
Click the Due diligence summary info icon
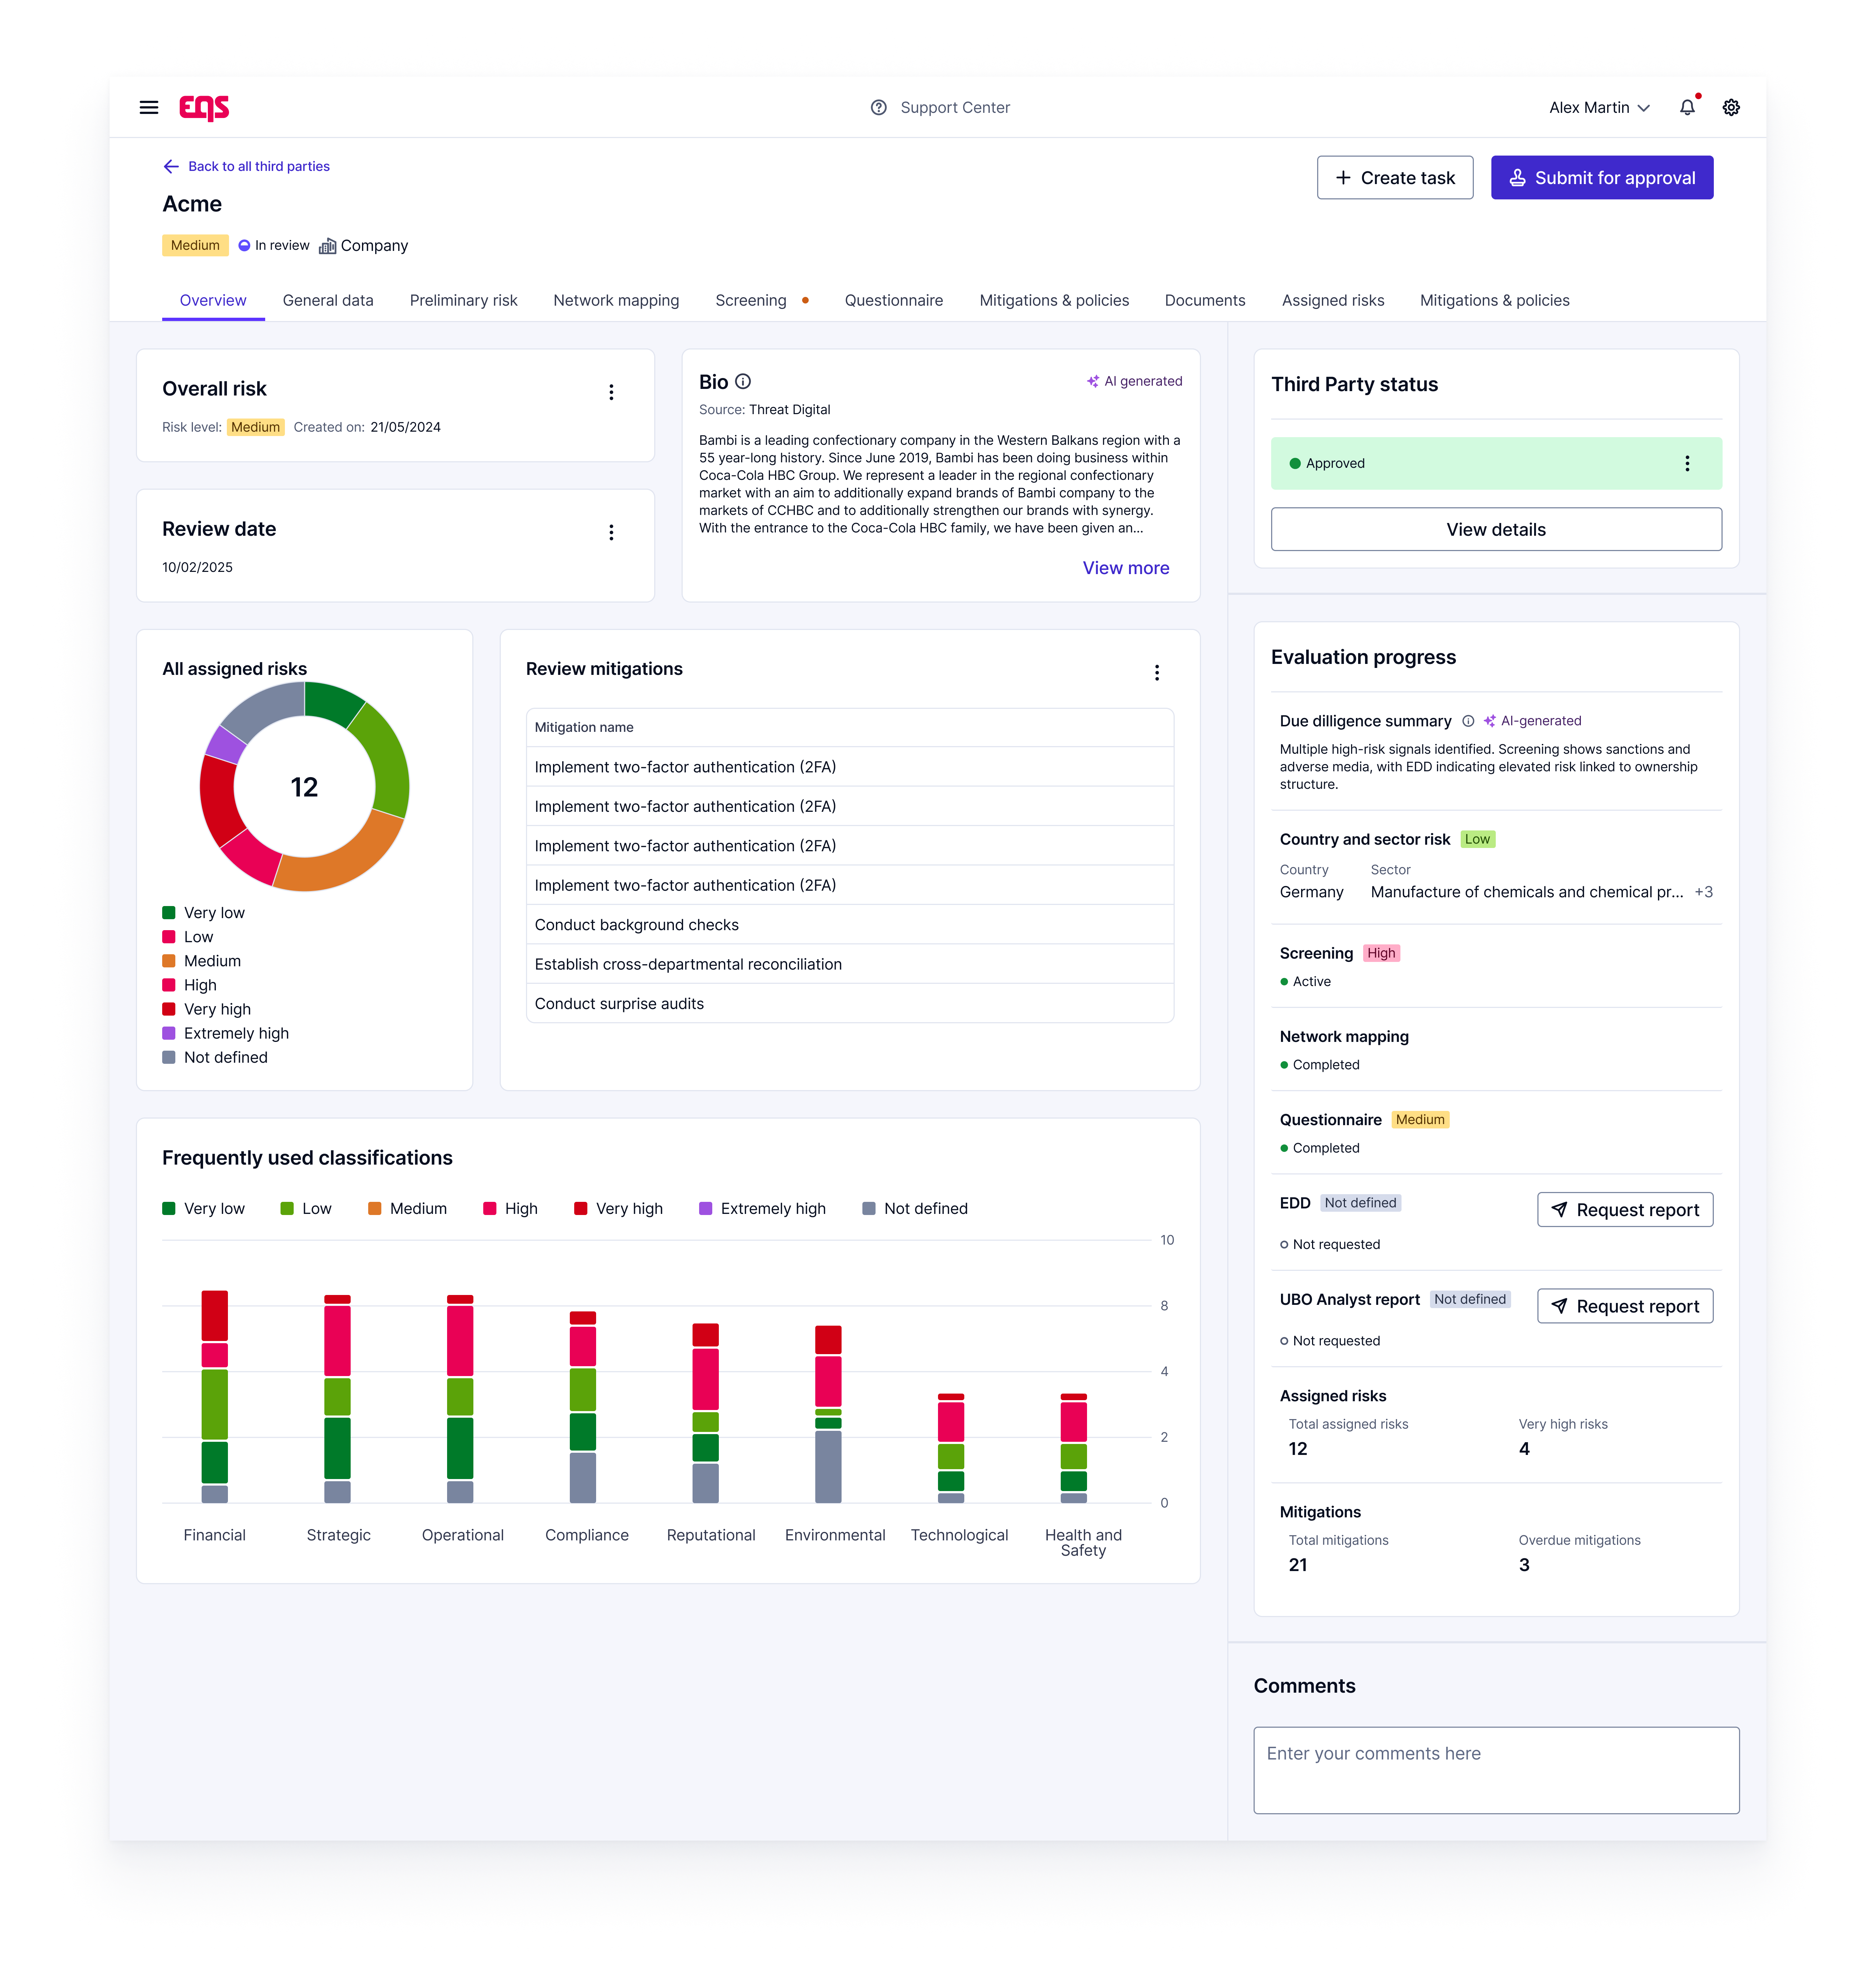pyautogui.click(x=1468, y=721)
